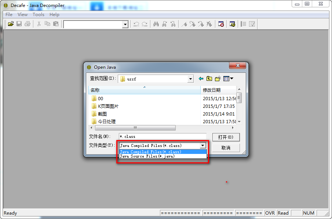332x219 pixels.
Task: Click the Ready status bar text
Action: (x=10, y=213)
